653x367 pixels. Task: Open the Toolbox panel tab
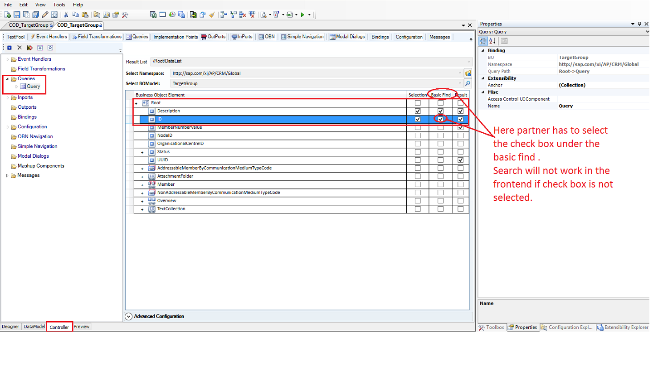coord(492,327)
